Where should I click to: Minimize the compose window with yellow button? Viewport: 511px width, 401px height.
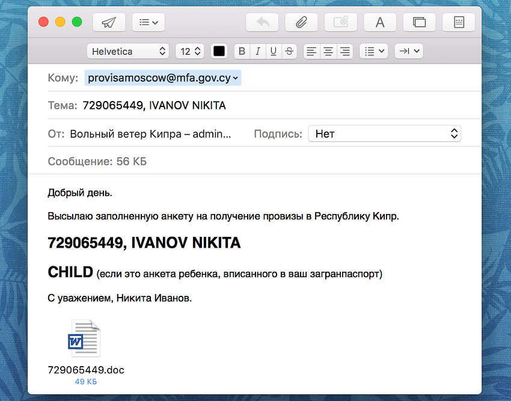(x=60, y=22)
